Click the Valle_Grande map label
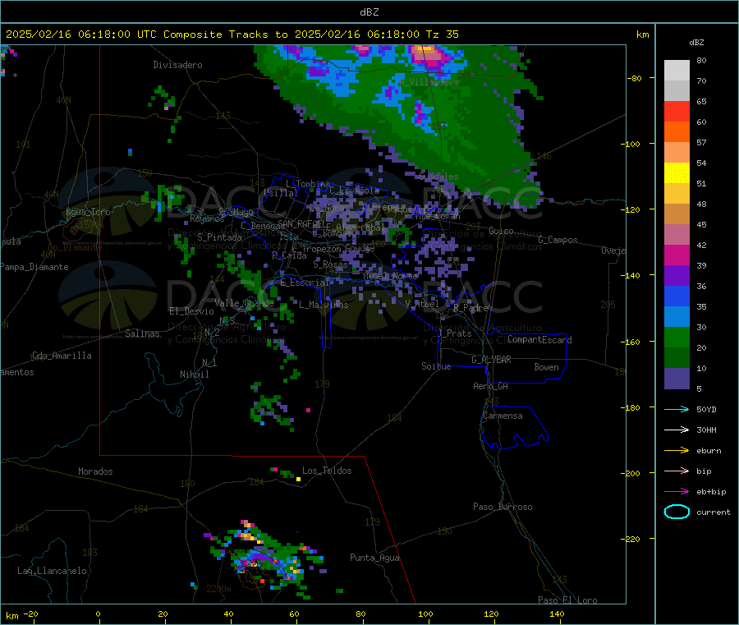 click(x=244, y=303)
